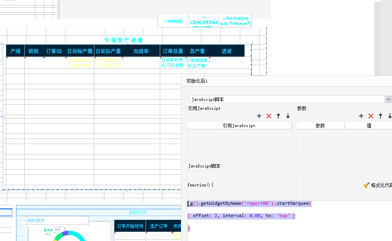Select the 完成率 header cell
This screenshot has width=392, height=241.
(x=141, y=51)
